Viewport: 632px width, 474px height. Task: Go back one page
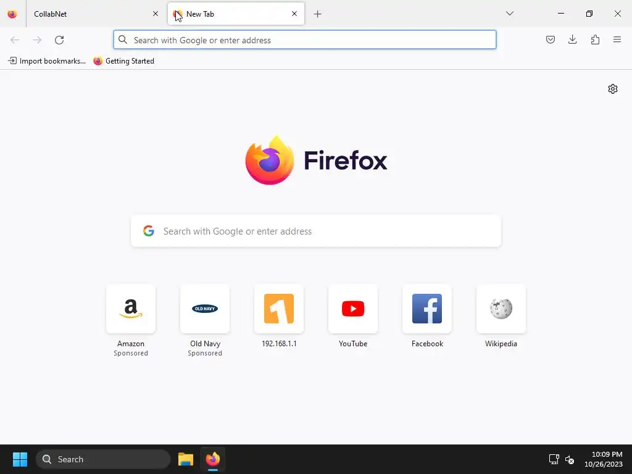[x=15, y=40]
